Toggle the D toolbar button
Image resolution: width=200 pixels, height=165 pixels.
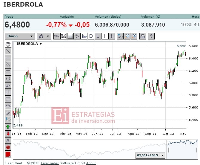[91, 36]
